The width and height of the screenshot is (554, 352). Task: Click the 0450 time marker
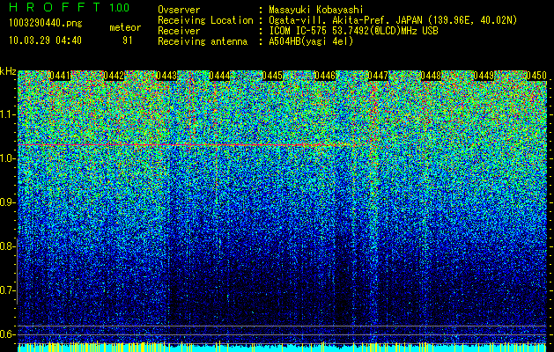(x=536, y=76)
